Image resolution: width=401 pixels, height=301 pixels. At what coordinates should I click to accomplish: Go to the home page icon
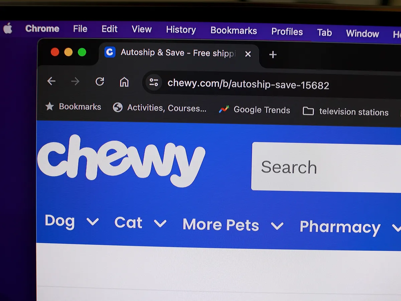tap(124, 82)
